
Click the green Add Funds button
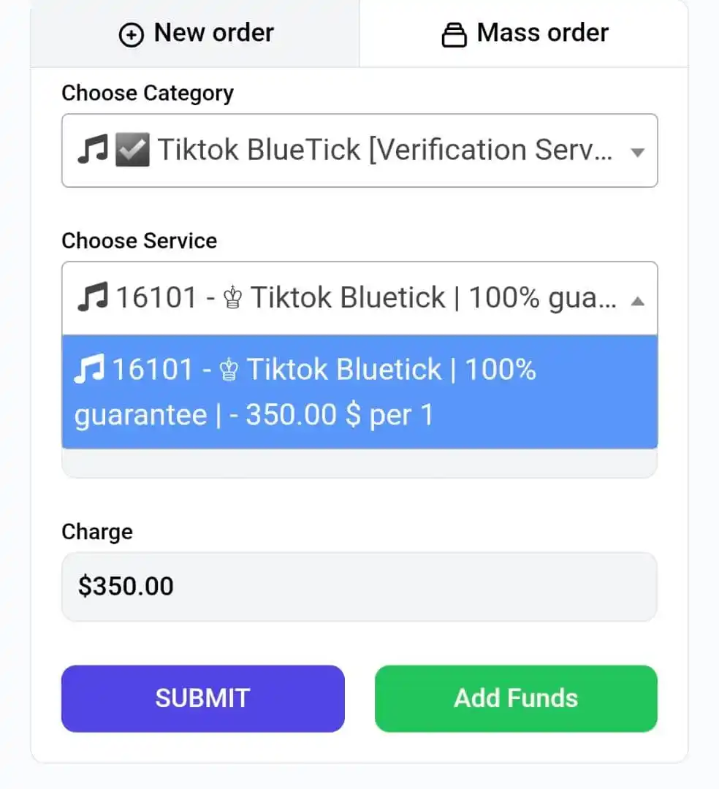coord(516,698)
